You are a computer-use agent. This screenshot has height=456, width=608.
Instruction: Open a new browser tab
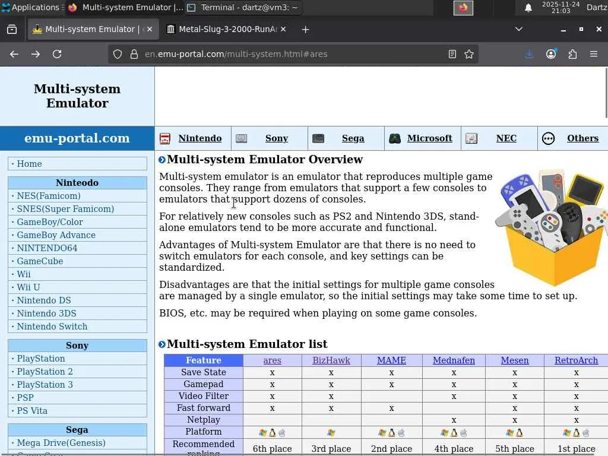[x=305, y=30]
